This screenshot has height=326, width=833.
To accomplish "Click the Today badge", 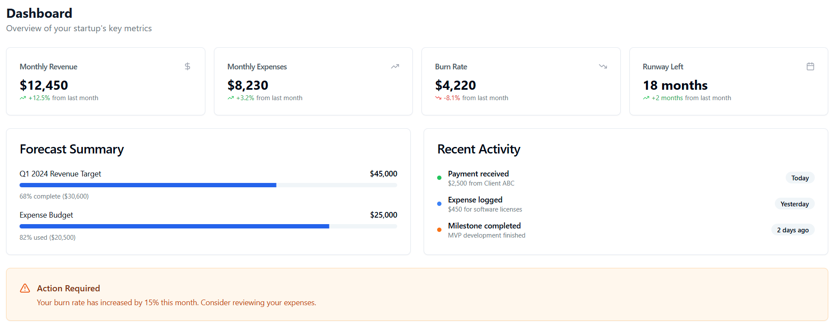I will pos(800,178).
